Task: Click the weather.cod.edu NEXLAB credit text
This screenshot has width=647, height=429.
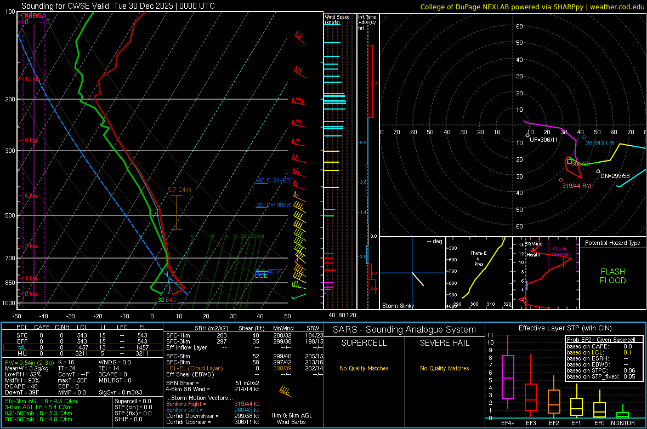Action: click(x=532, y=7)
